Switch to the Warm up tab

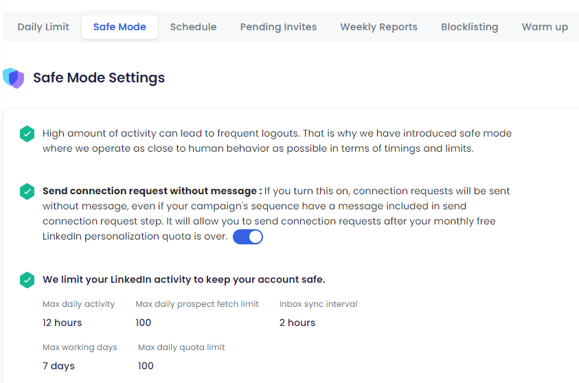pyautogui.click(x=545, y=27)
